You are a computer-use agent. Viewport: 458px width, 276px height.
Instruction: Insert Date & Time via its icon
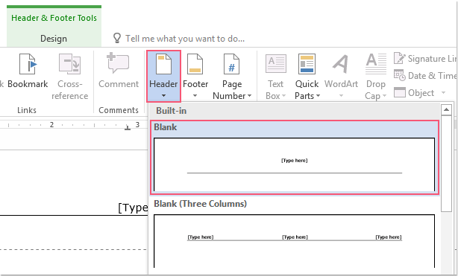tap(399, 75)
